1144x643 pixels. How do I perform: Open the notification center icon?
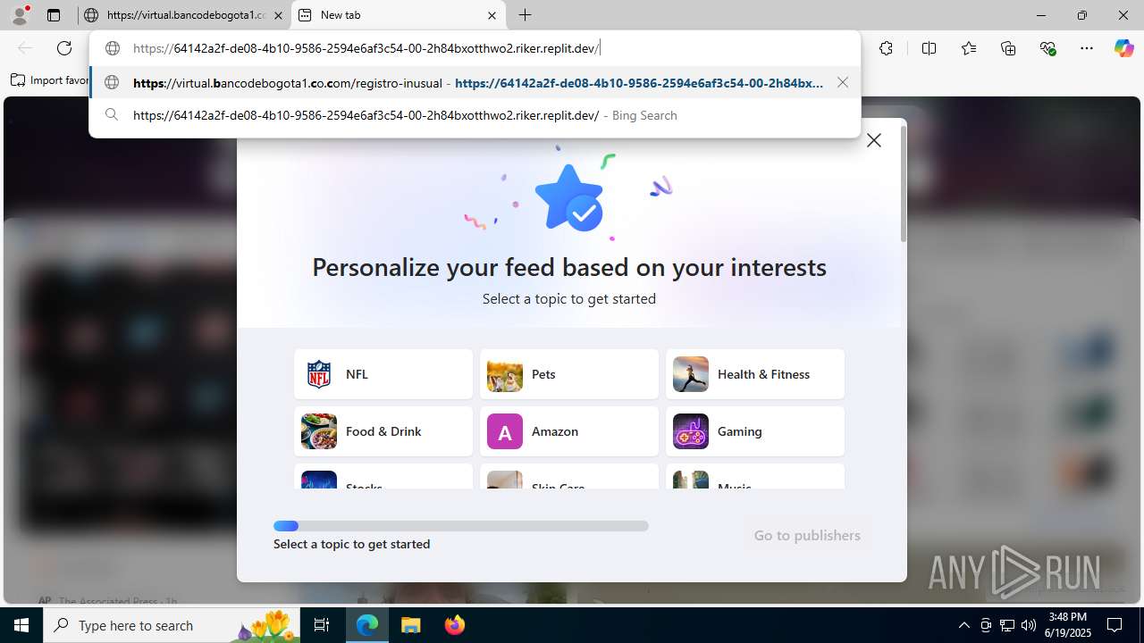pos(1115,625)
